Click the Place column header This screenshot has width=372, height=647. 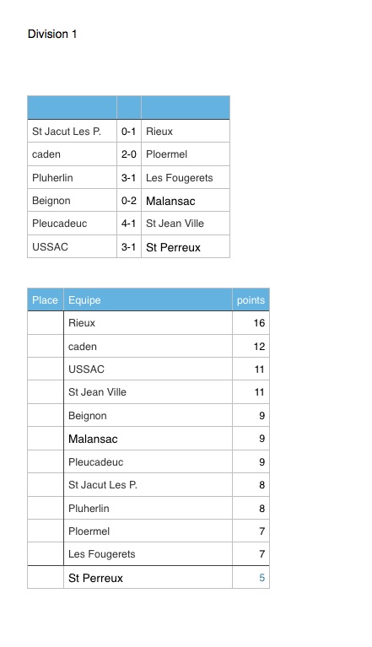[46, 299]
